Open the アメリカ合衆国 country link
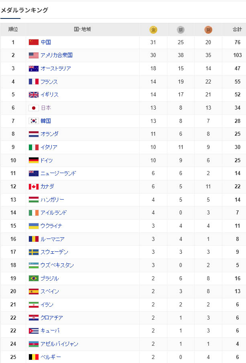The height and width of the screenshot is (363, 246). coord(57,55)
